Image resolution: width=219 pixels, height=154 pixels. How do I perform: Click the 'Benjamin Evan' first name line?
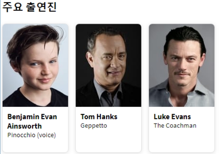(x=32, y=117)
